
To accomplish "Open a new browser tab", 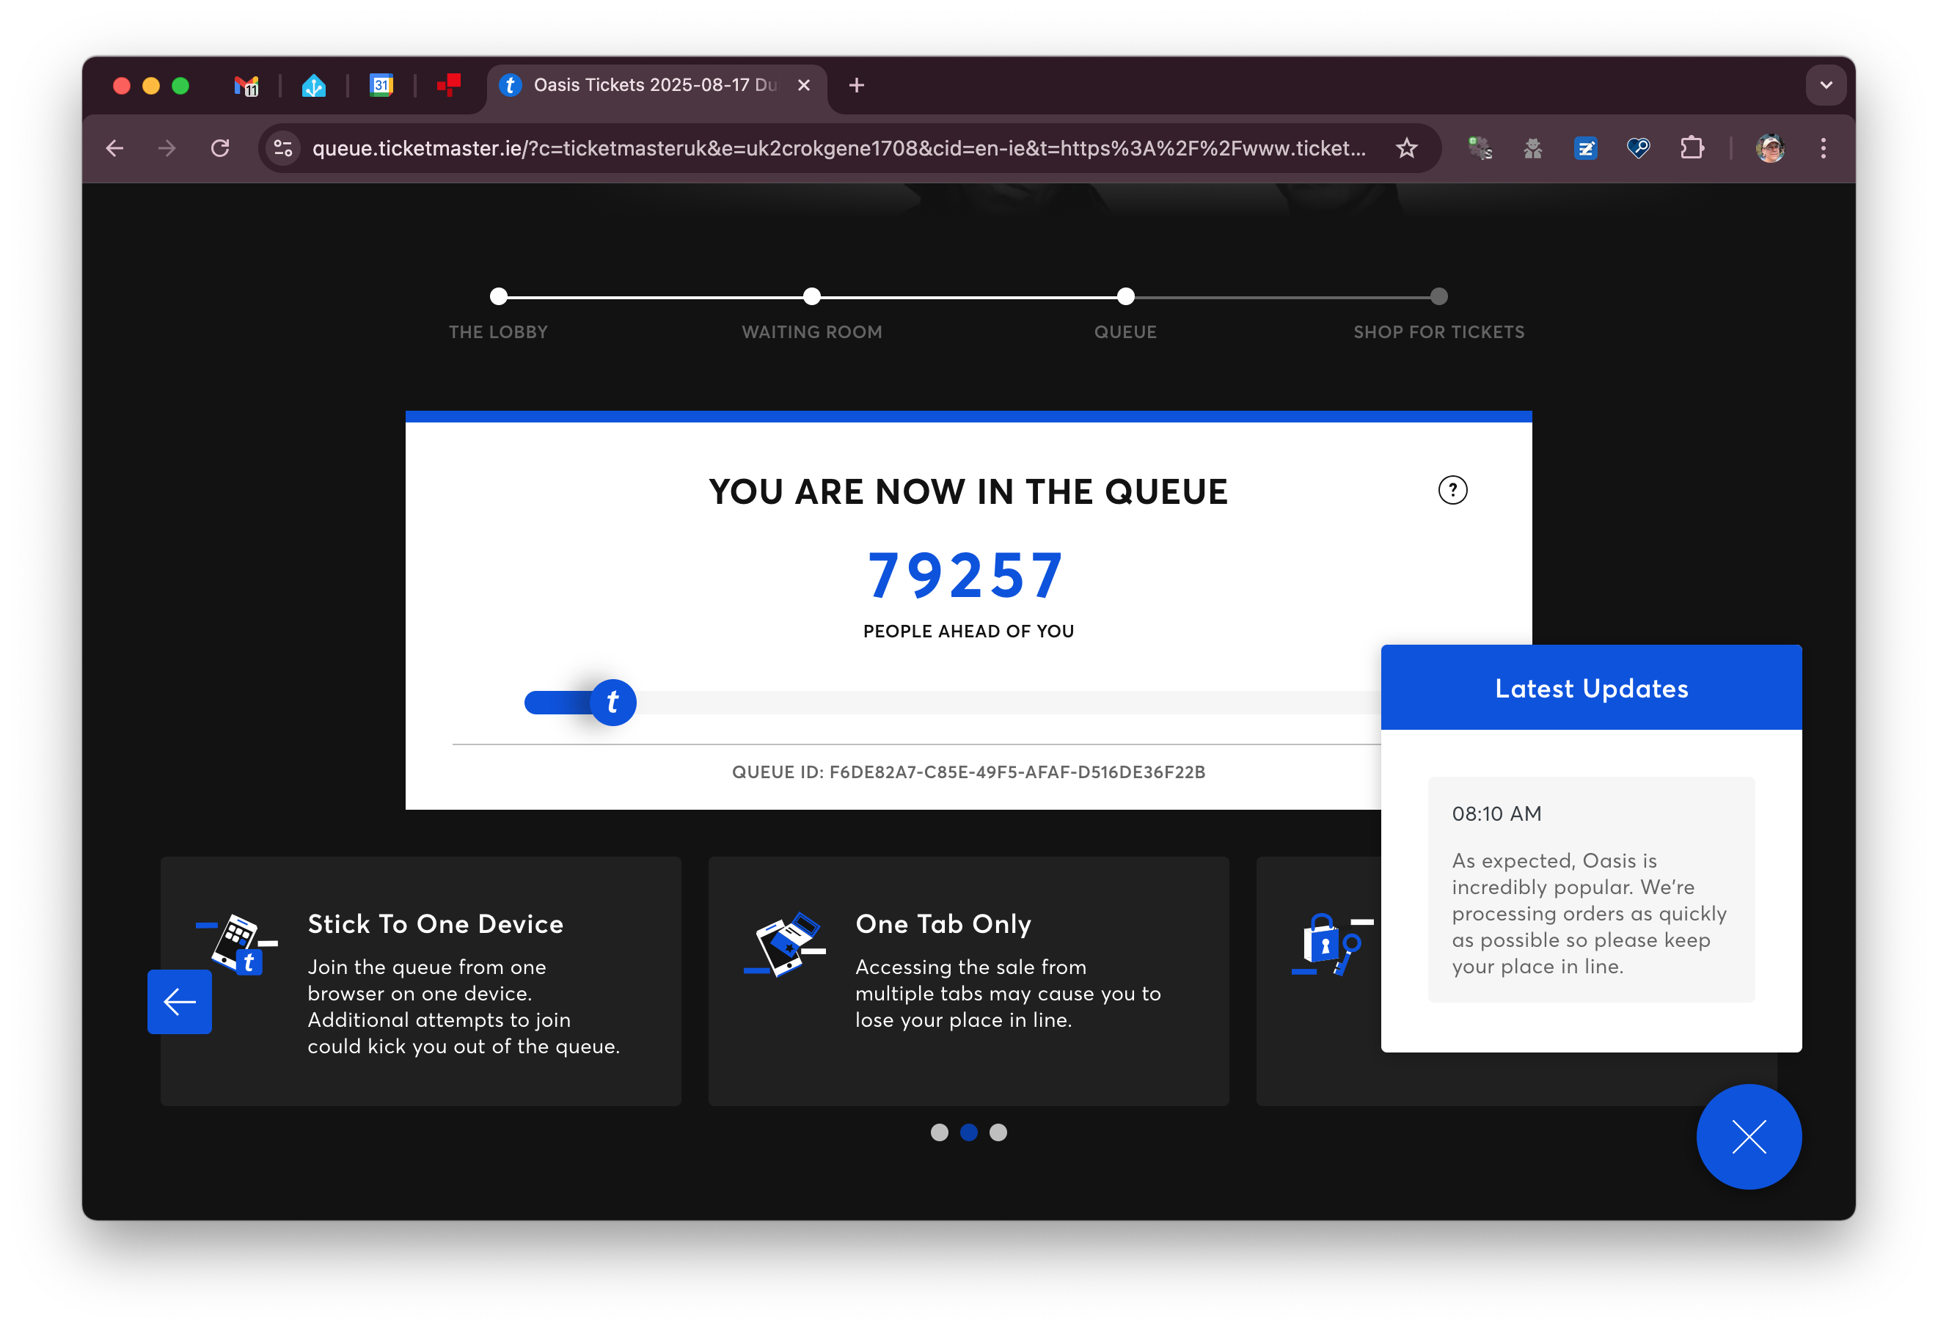I will click(857, 85).
